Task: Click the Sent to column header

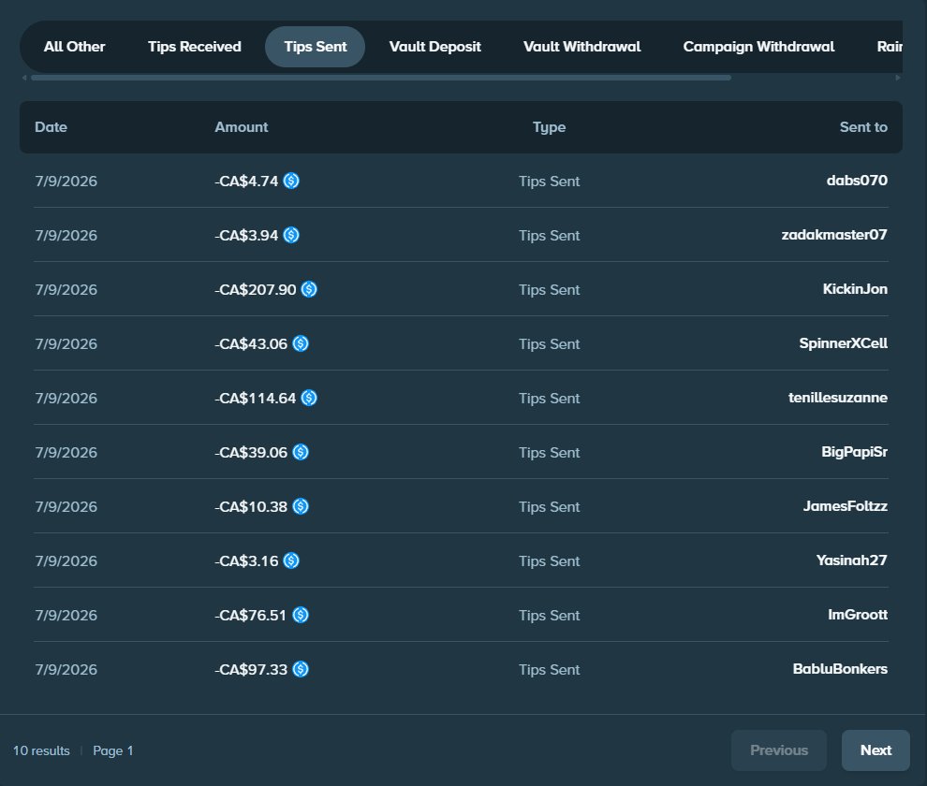Action: 863,127
